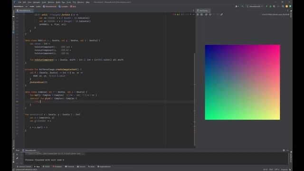Open the Build tool window
The width and height of the screenshot is (304, 171).
[x=91, y=167]
